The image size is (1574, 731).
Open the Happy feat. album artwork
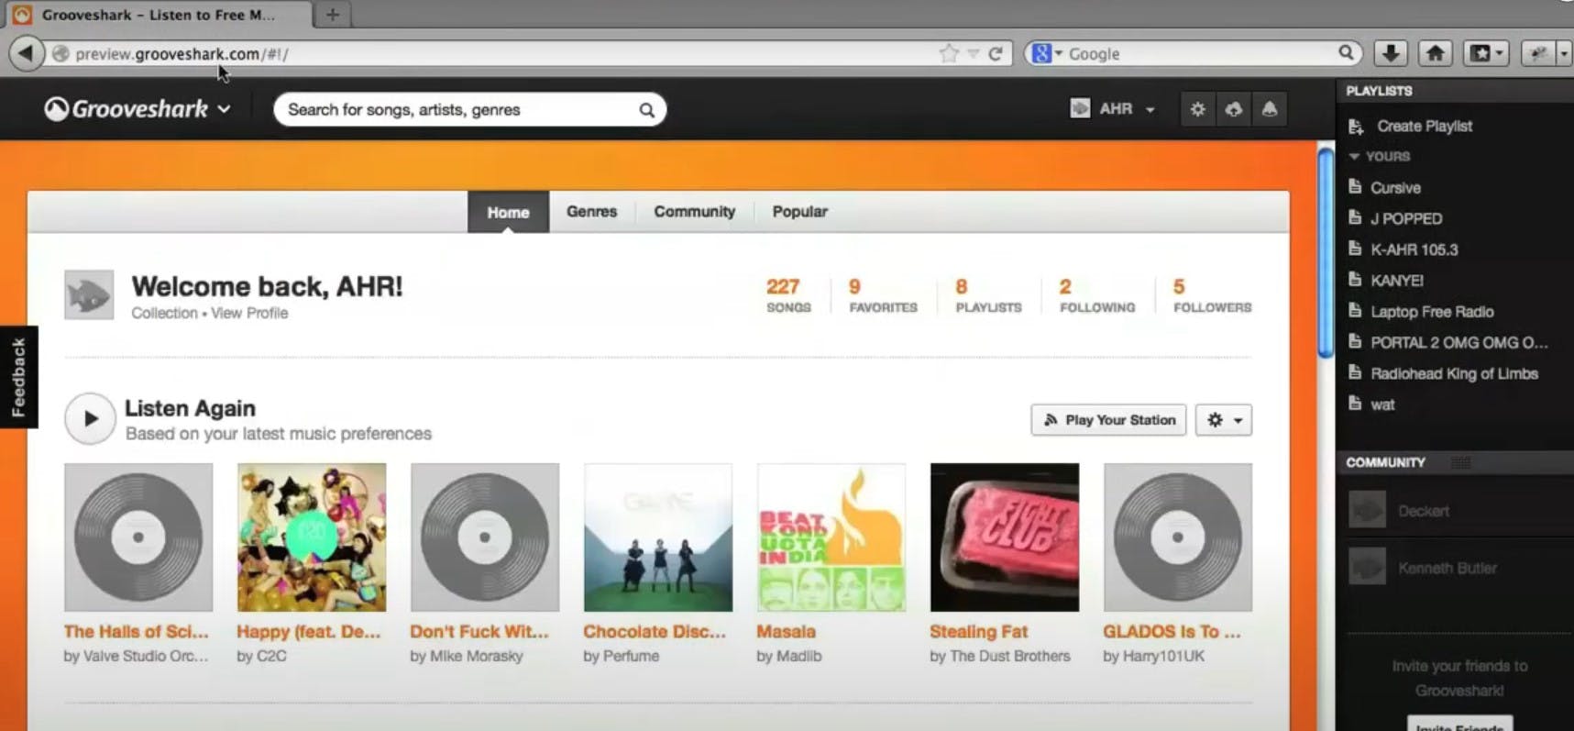point(312,537)
